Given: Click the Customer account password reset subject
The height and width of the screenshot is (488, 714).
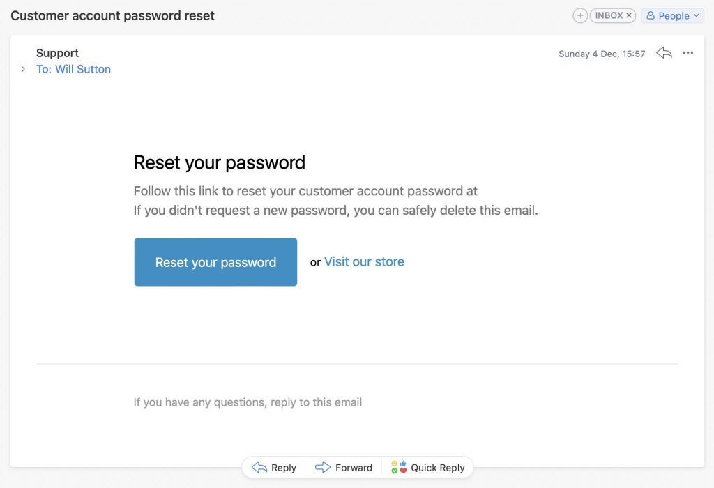Looking at the screenshot, I should tap(112, 16).
